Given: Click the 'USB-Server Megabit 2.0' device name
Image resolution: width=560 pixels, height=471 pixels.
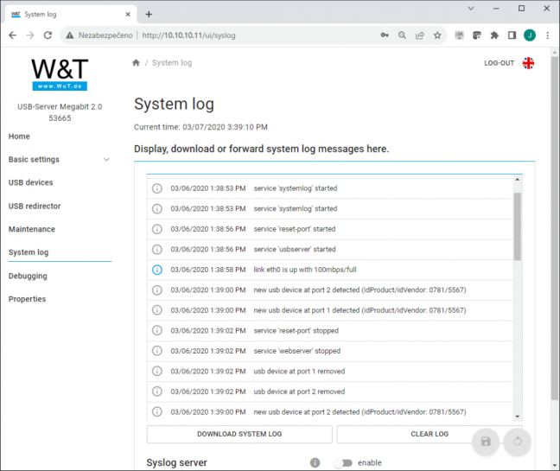Looking at the screenshot, I should click(60, 107).
